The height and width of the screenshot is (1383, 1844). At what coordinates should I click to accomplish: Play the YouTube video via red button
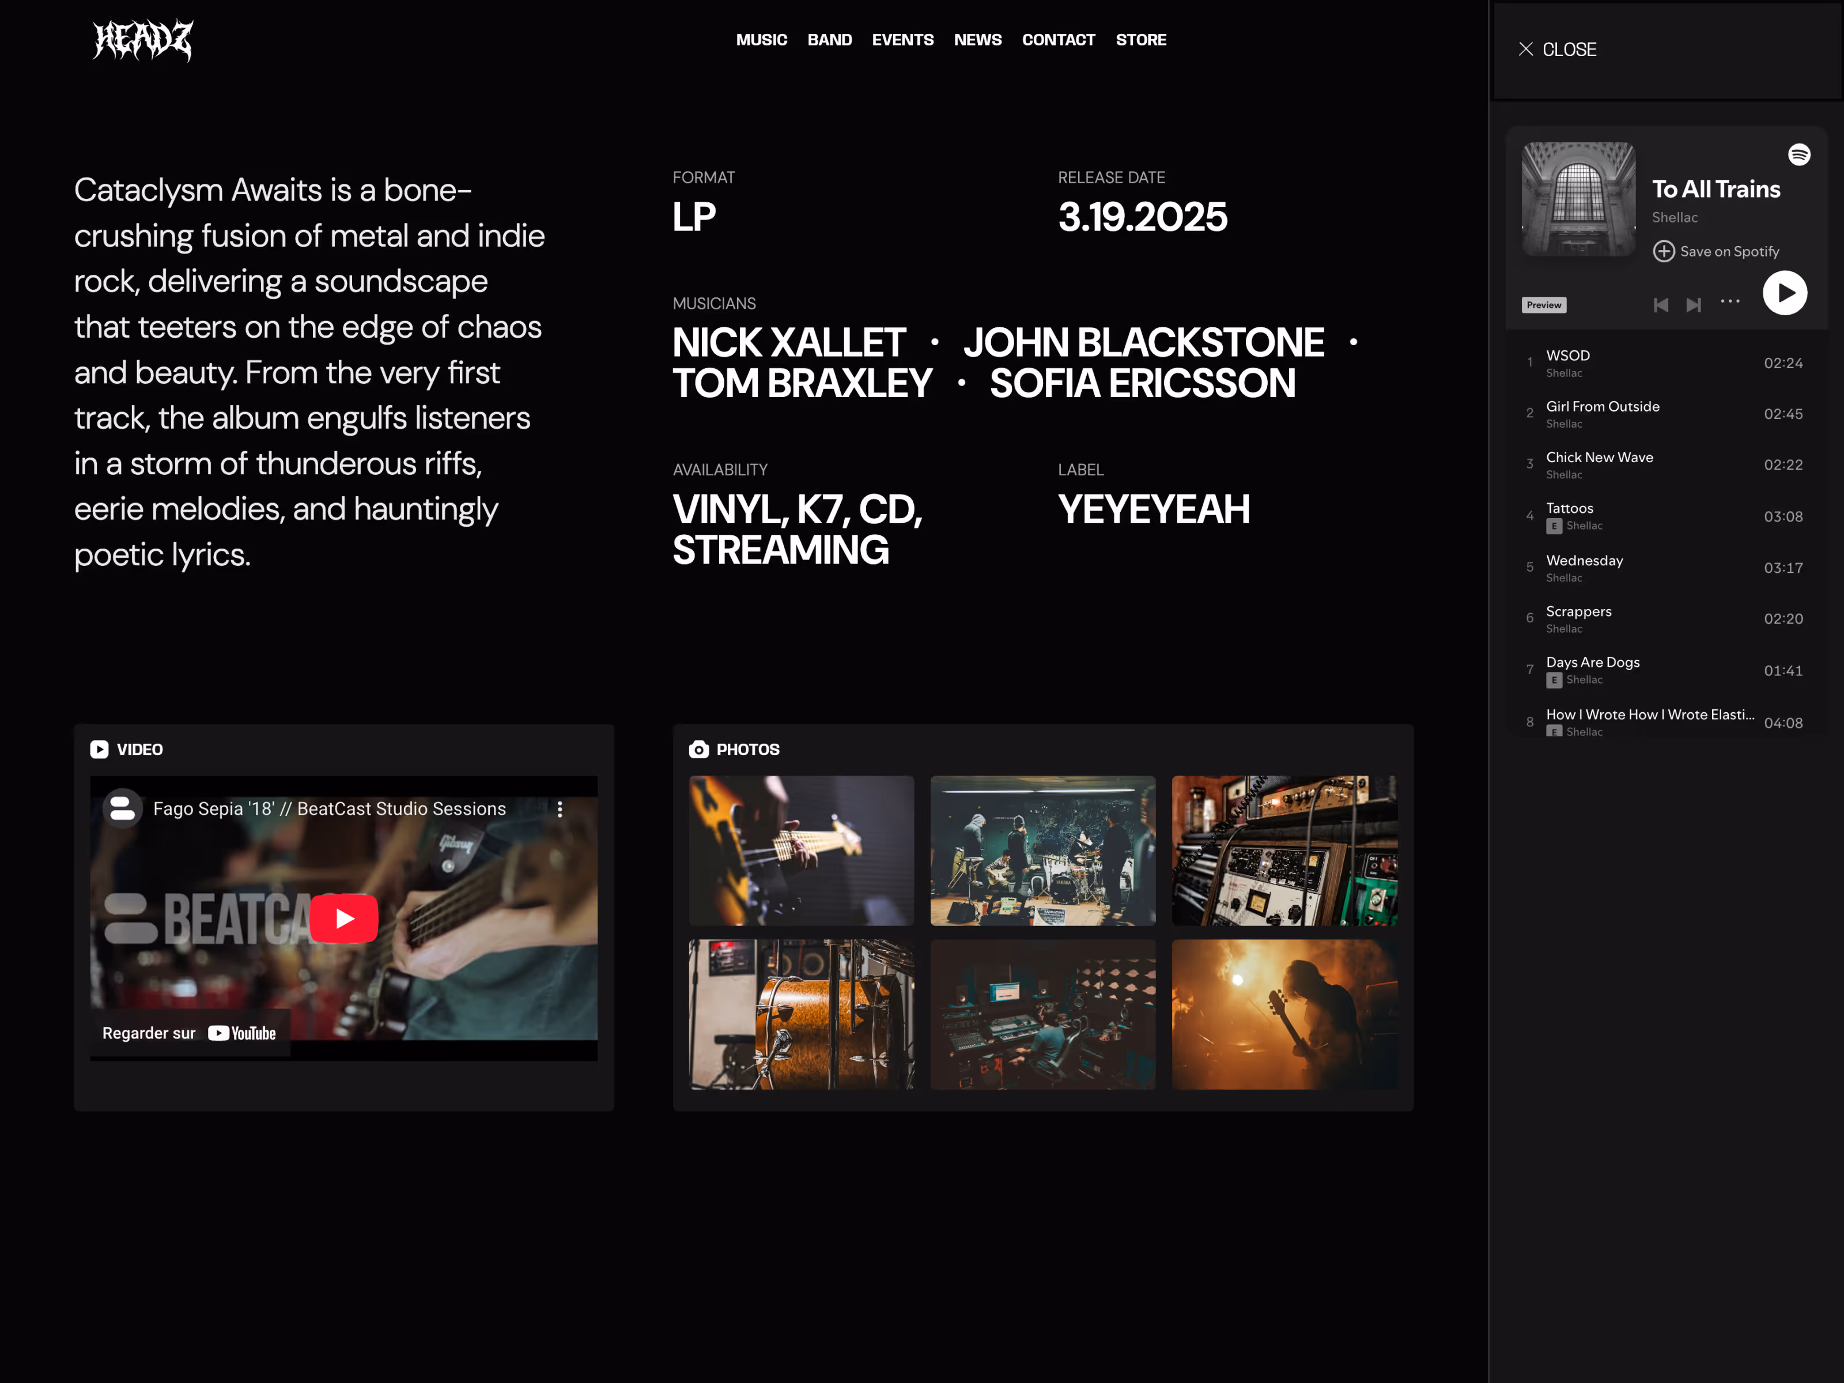[x=343, y=919]
